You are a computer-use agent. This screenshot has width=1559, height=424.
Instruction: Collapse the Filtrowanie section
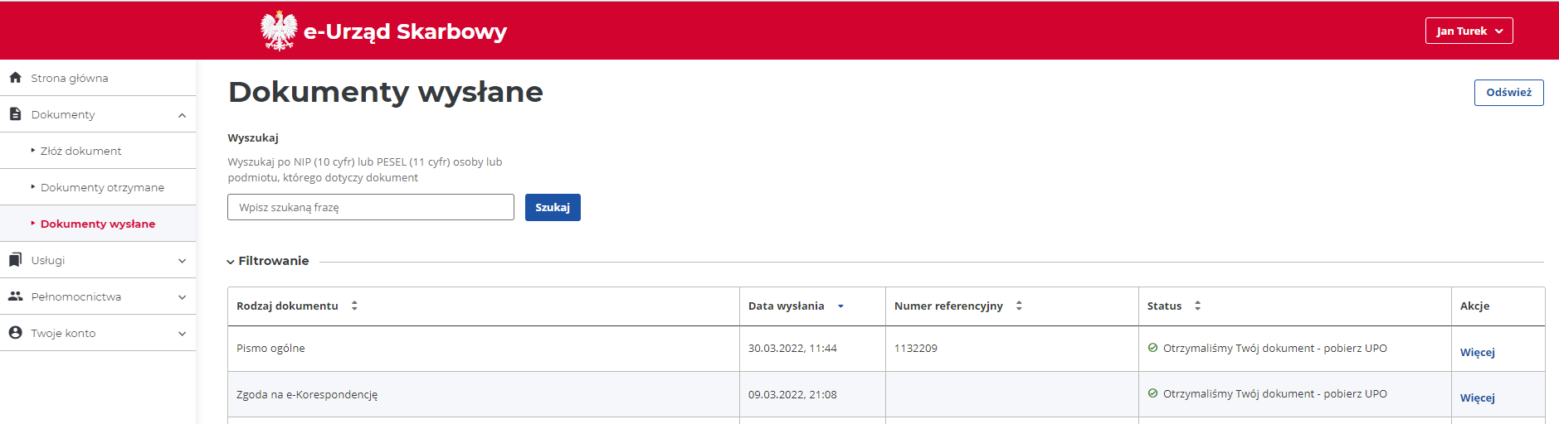pos(267,261)
